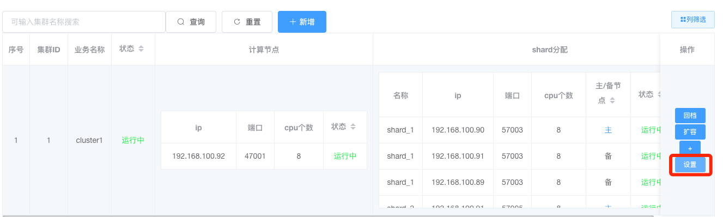Click port 57003 in the 192.168.100.89 row
The height and width of the screenshot is (217, 723).
point(512,182)
